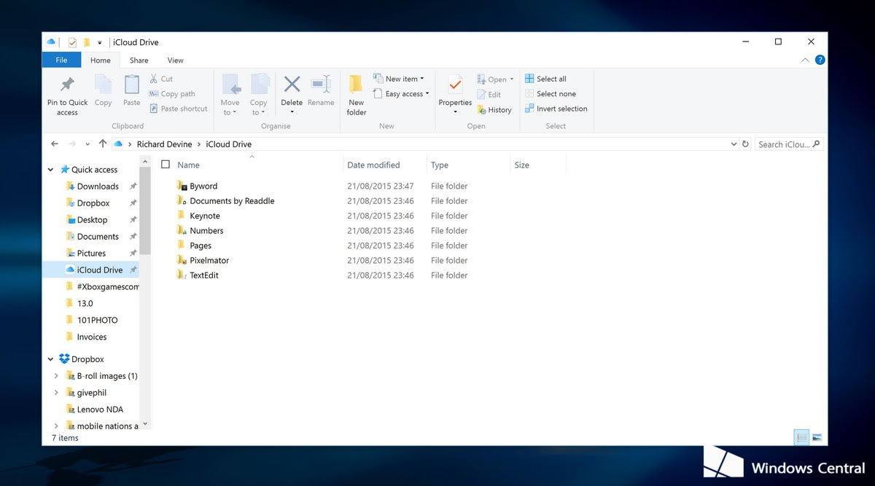Click Copy path in Clipboard group
This screenshot has width=875, height=486.
click(172, 94)
